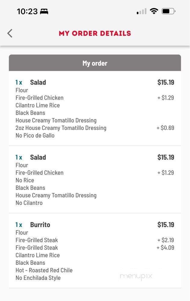Open the second Salad's Fire-Grilled Chicken entry
This screenshot has height=301, width=190.
tap(39, 172)
